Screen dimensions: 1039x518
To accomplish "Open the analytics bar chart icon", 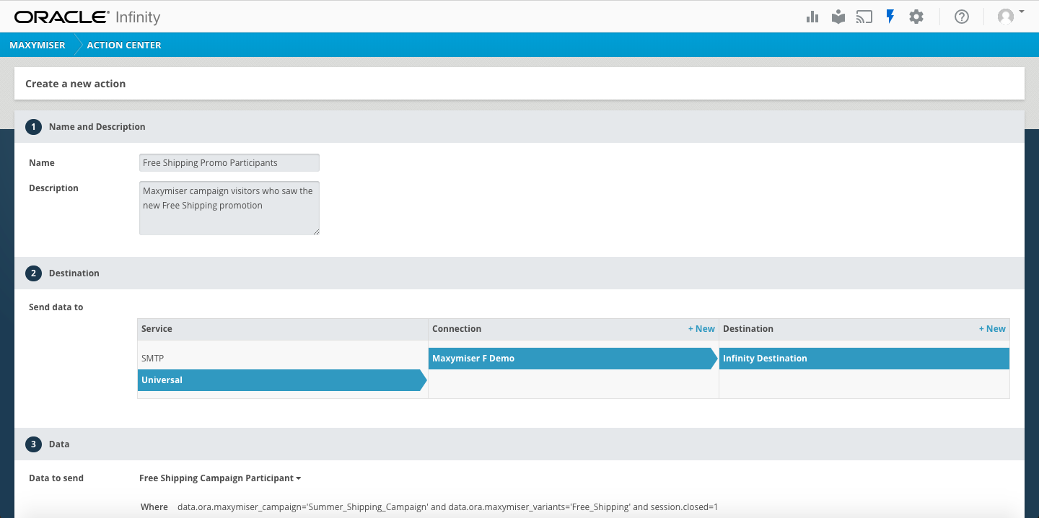I will [x=812, y=17].
